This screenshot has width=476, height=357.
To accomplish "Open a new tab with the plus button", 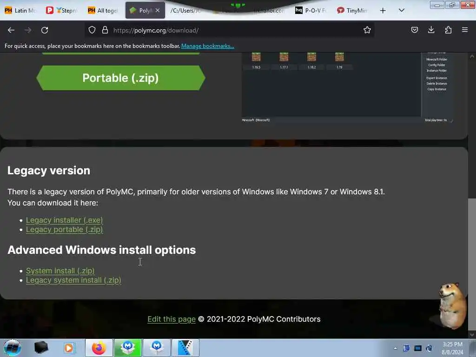I will point(383,11).
